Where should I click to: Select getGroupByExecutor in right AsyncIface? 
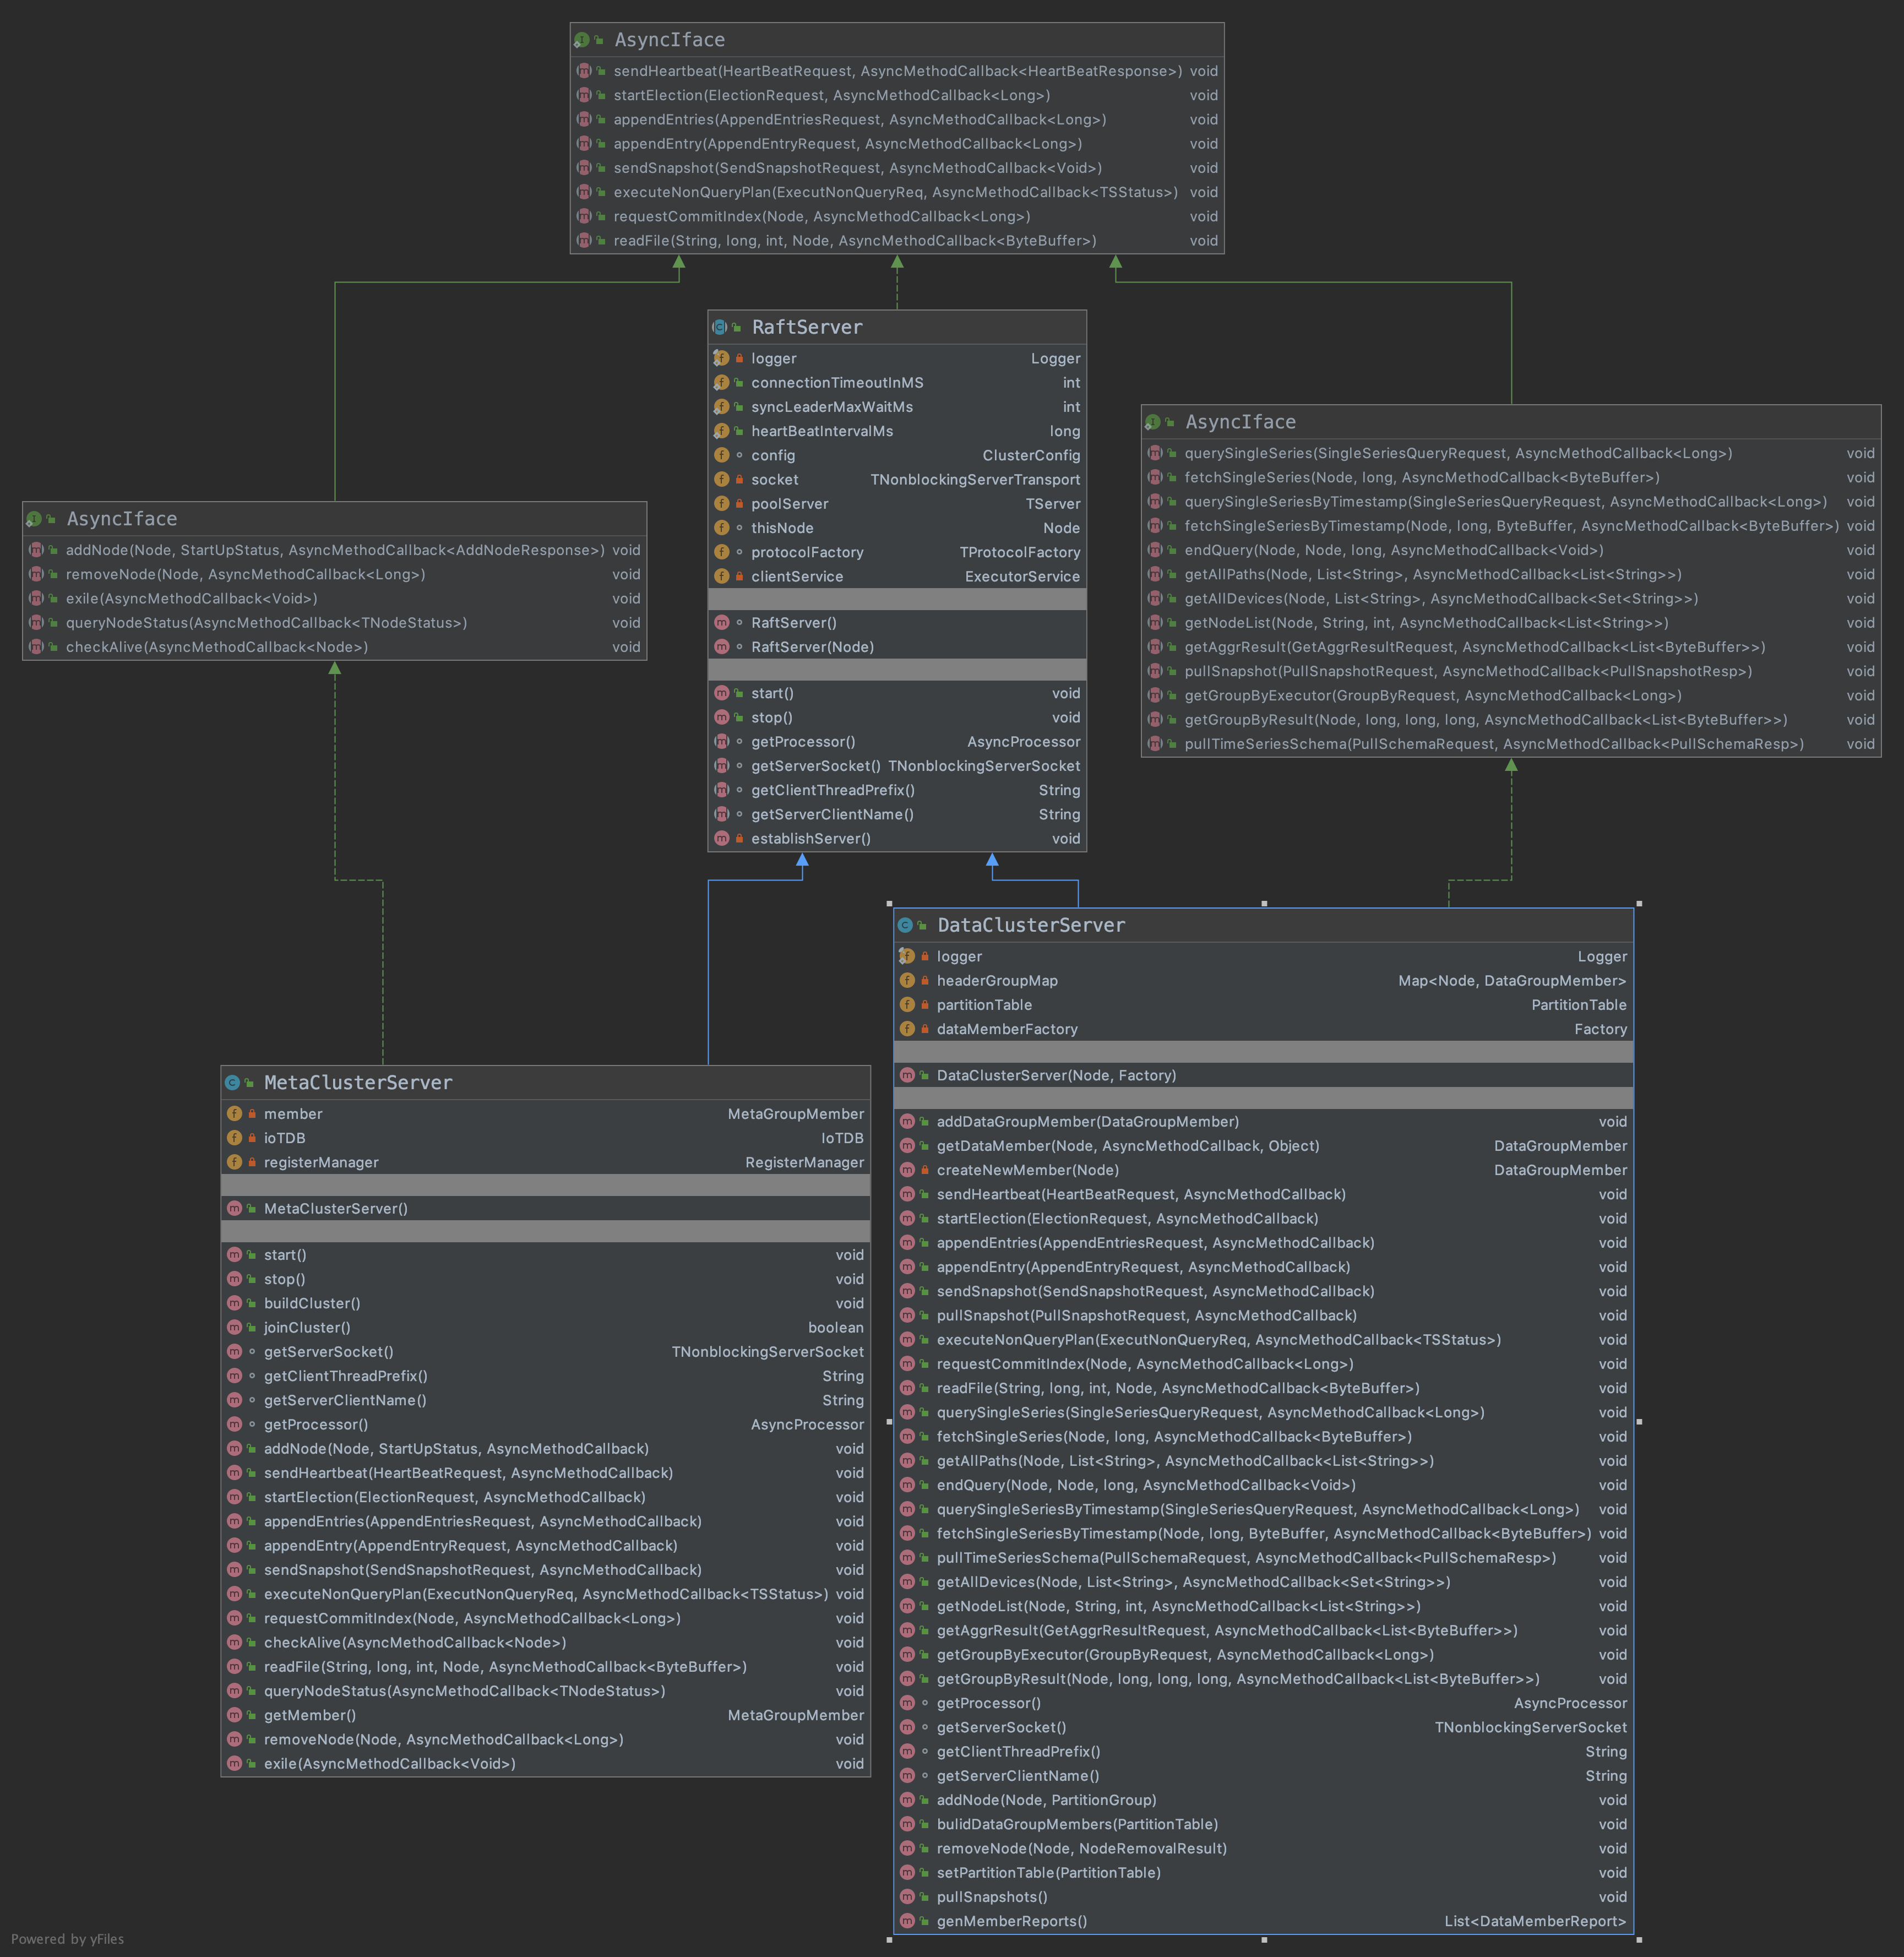coord(1511,695)
